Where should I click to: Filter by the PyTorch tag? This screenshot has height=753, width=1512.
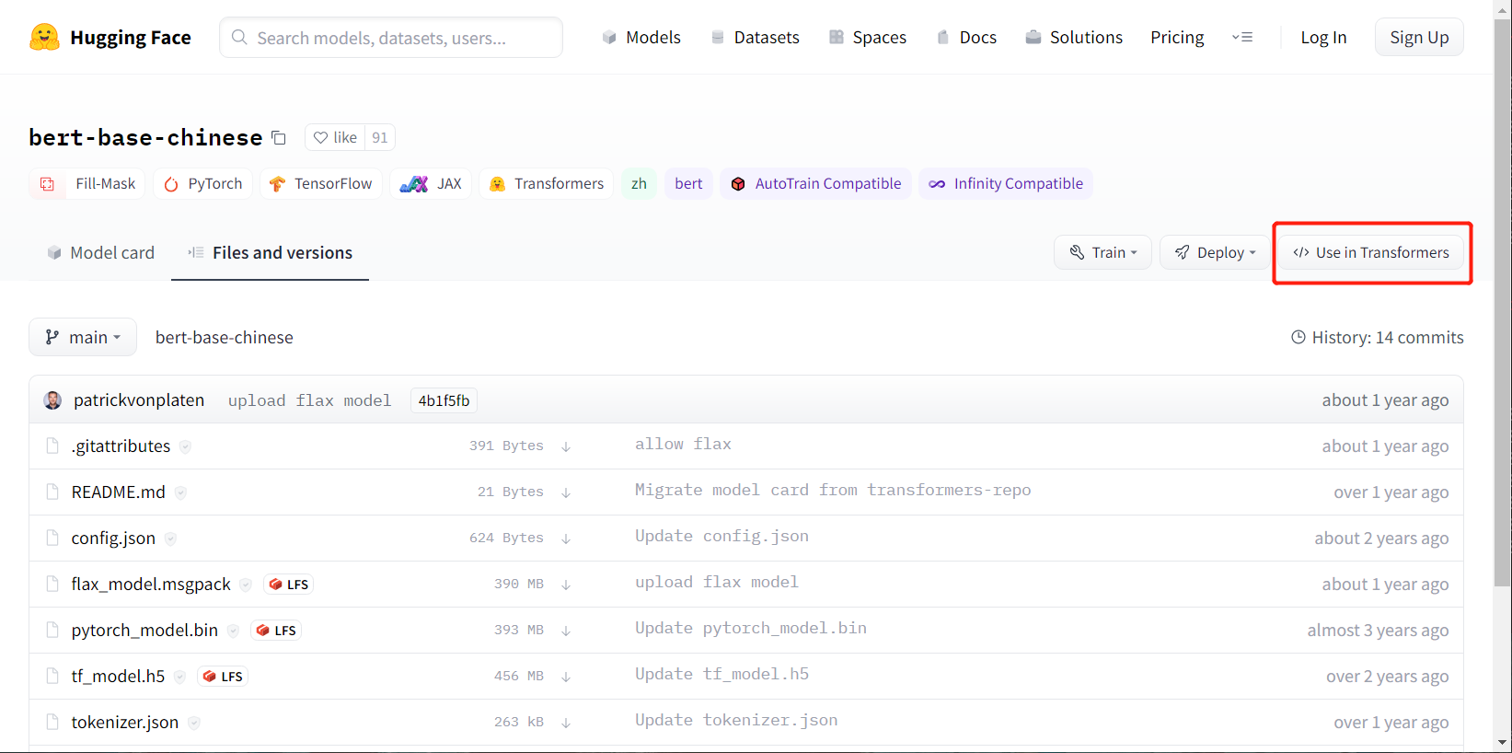203,184
